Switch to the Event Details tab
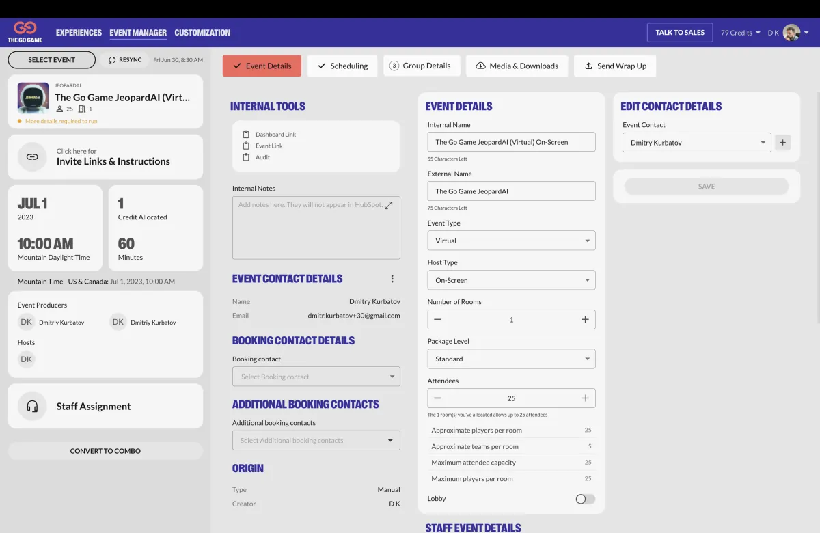 [x=262, y=66]
